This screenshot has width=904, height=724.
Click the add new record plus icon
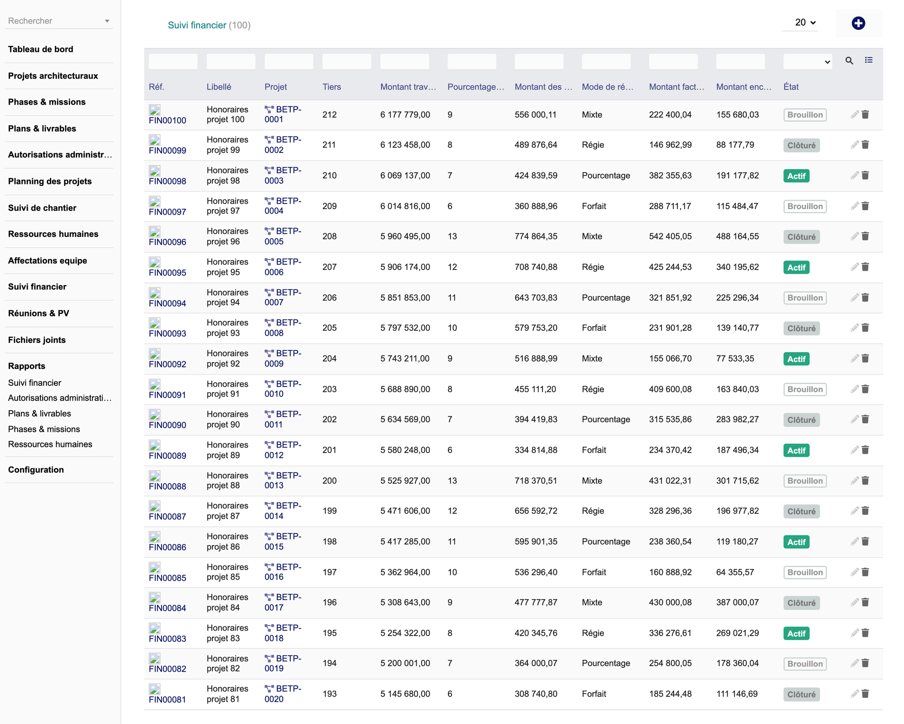click(858, 23)
